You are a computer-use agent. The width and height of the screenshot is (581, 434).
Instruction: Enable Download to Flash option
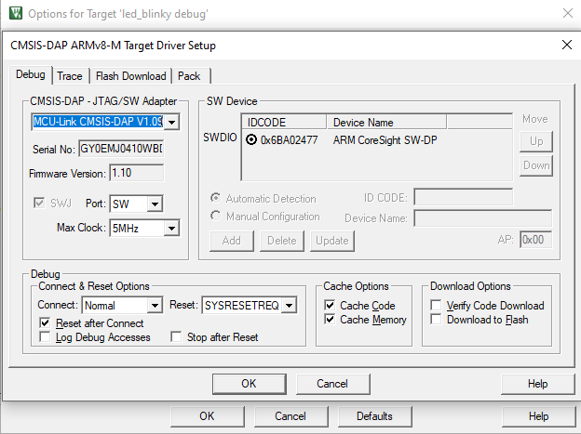[x=437, y=320]
